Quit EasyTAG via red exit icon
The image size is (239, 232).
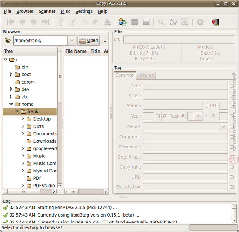(216, 22)
